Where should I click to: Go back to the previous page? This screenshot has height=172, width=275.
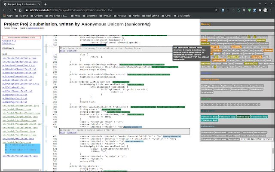[4, 10]
